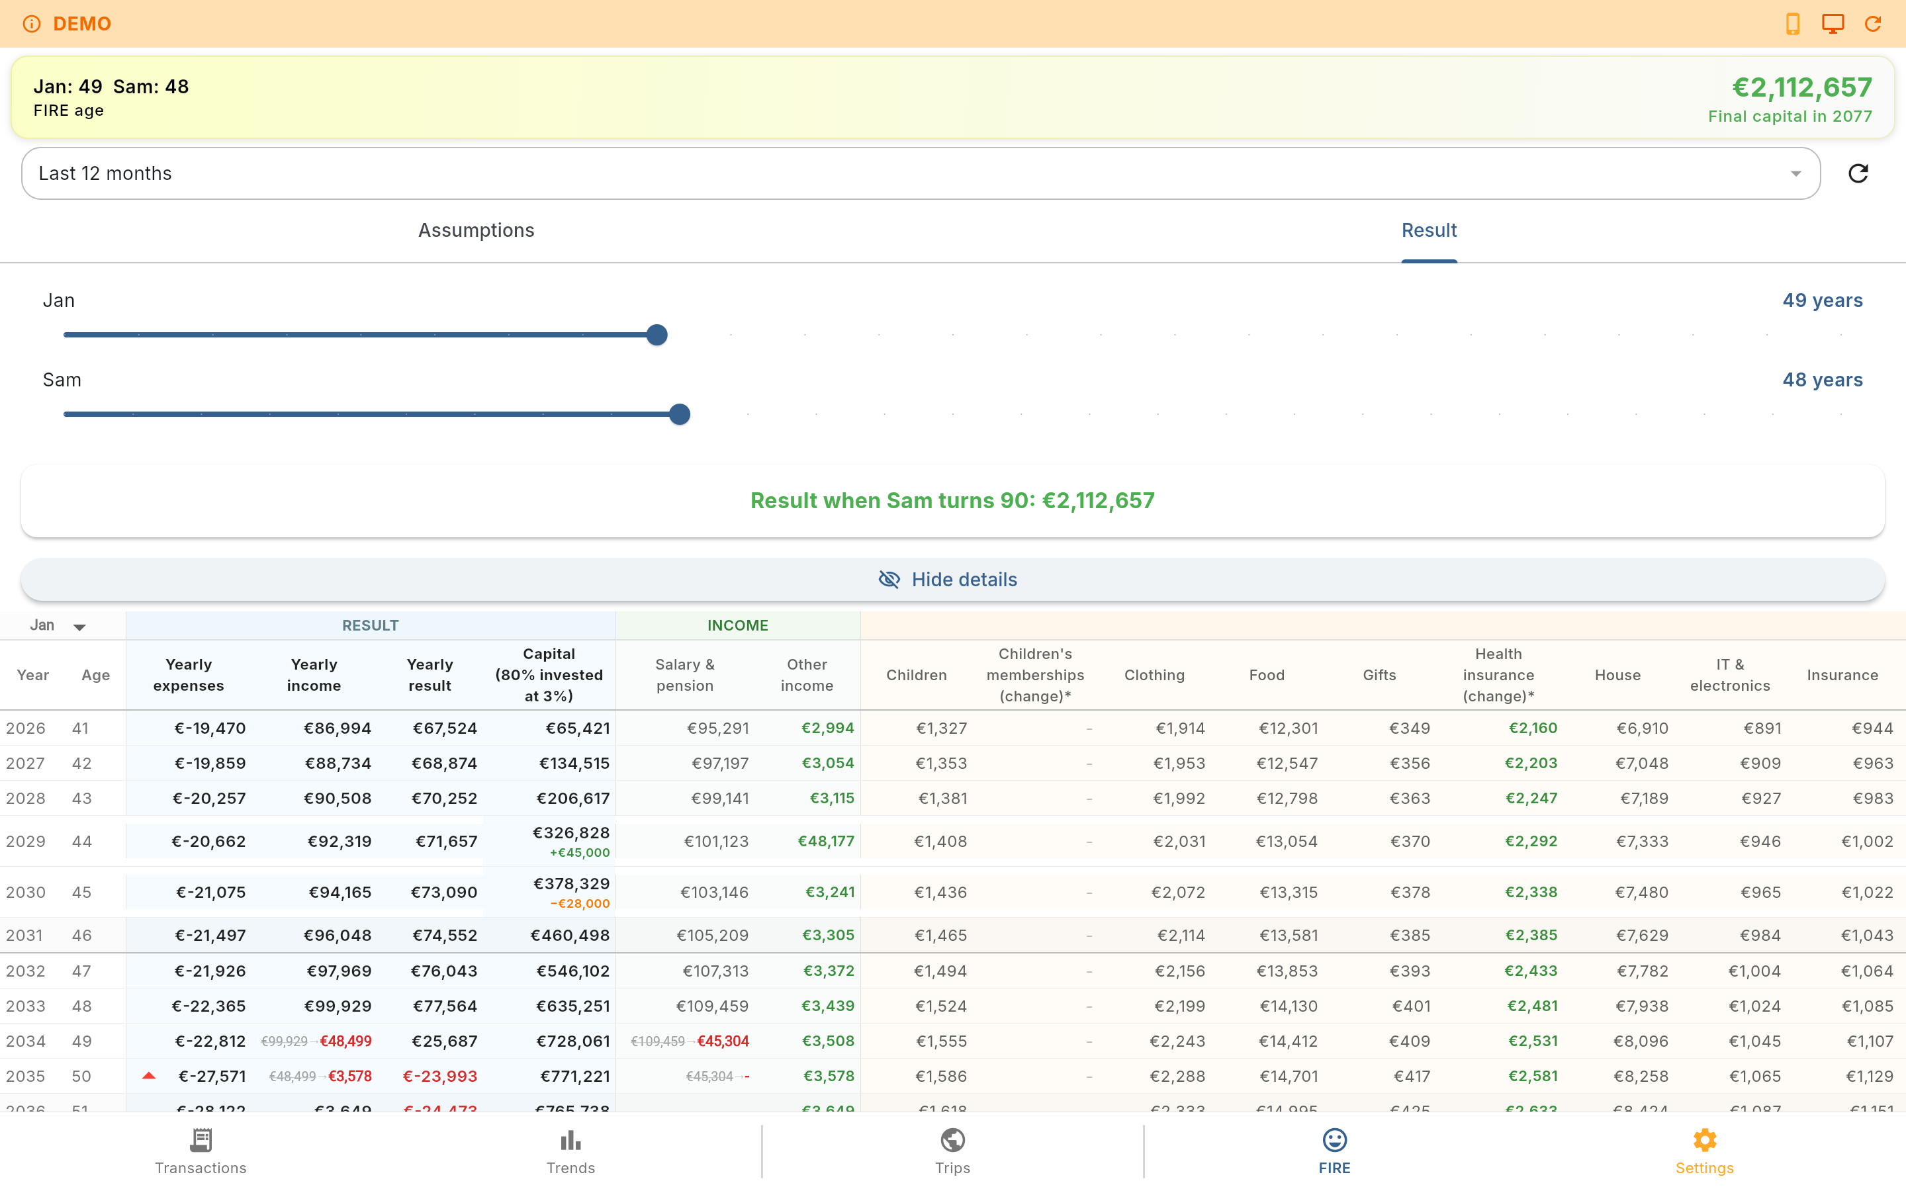This screenshot has width=1906, height=1191.
Task: Click the crossed-eye icon on Hide details
Action: pyautogui.click(x=889, y=580)
